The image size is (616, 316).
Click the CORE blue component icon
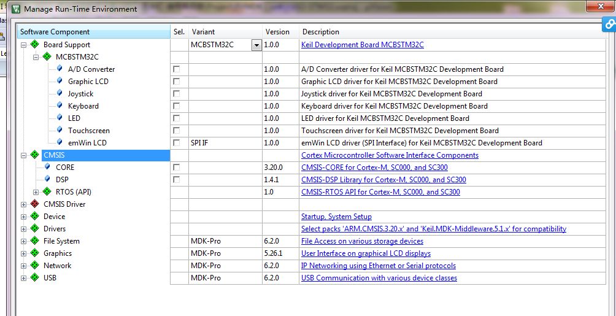(x=47, y=167)
